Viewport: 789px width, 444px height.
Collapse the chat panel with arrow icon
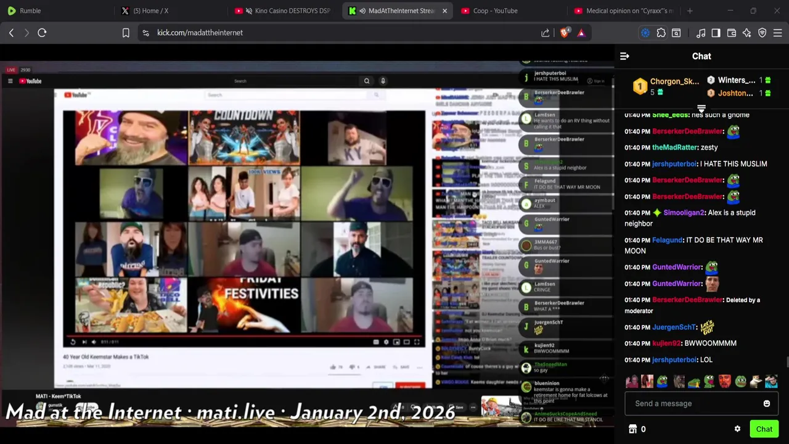pyautogui.click(x=624, y=56)
